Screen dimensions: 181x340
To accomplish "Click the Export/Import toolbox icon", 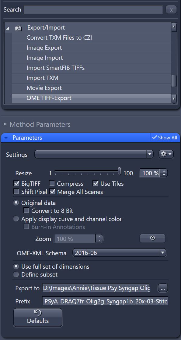I will point(19,28).
